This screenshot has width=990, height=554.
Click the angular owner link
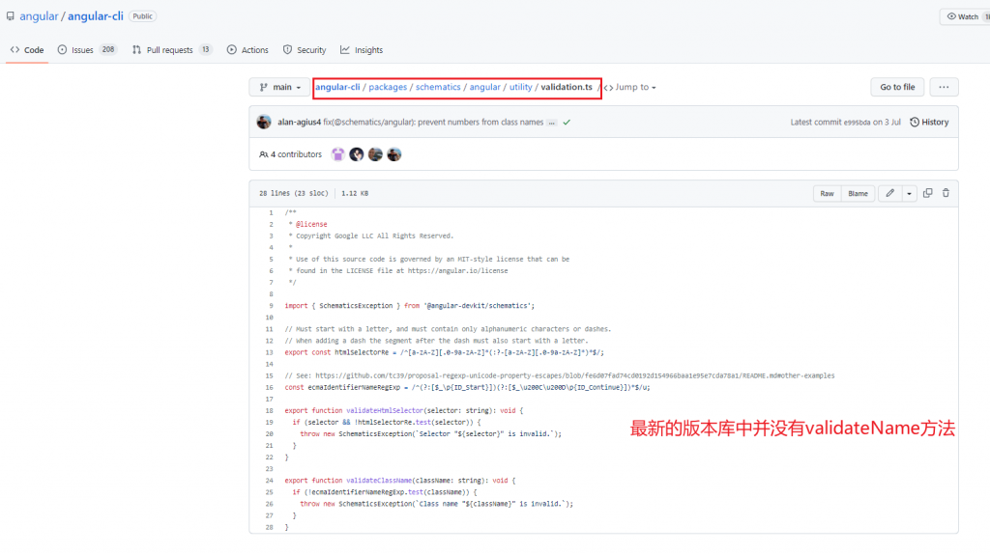point(39,16)
